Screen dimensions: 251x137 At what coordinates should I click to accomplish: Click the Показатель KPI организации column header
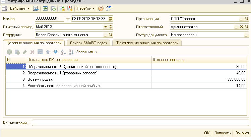pos(88,60)
